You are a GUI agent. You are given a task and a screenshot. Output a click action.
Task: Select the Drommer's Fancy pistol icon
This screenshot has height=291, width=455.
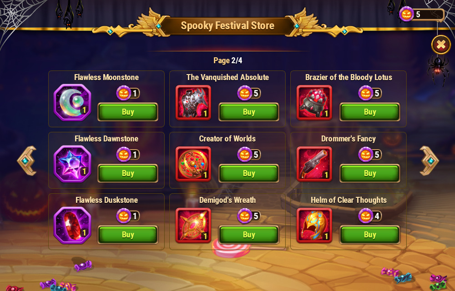pos(314,164)
